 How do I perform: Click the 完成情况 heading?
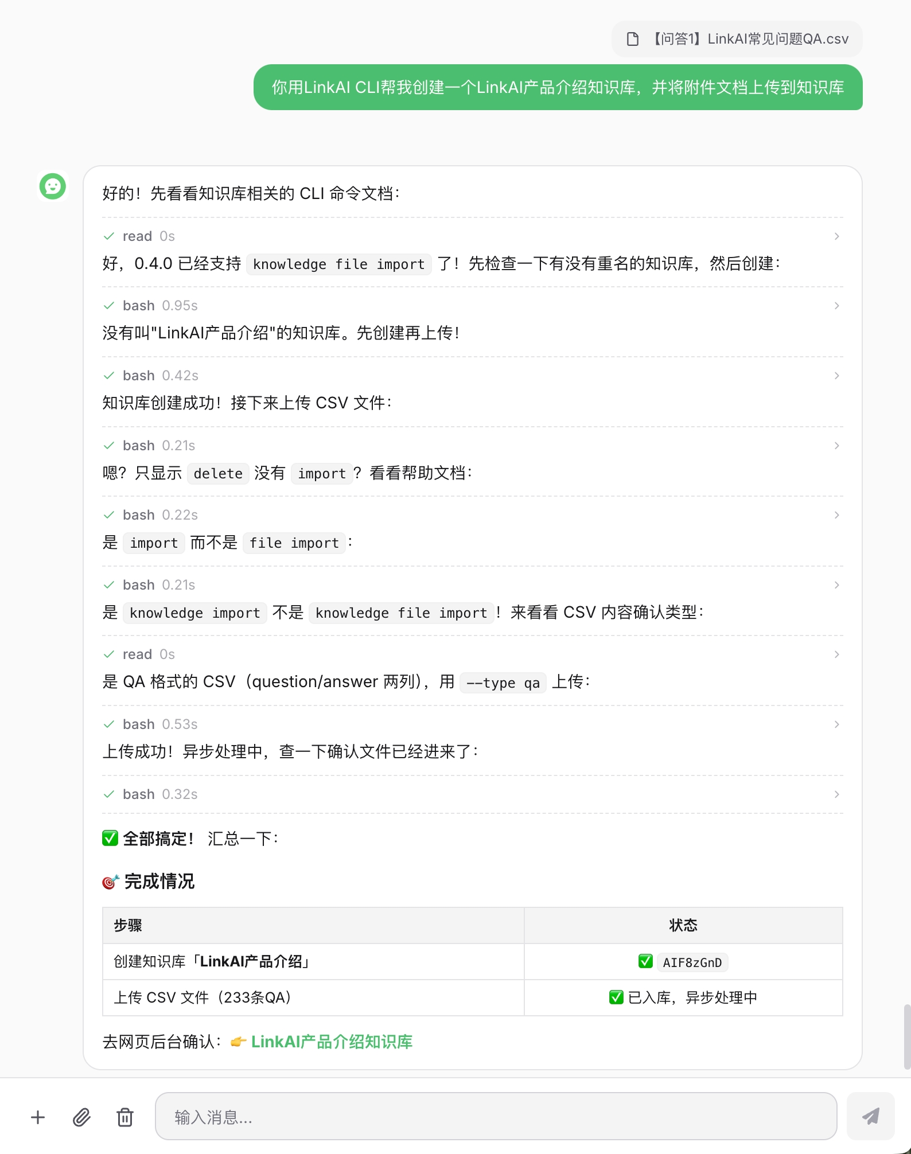159,882
